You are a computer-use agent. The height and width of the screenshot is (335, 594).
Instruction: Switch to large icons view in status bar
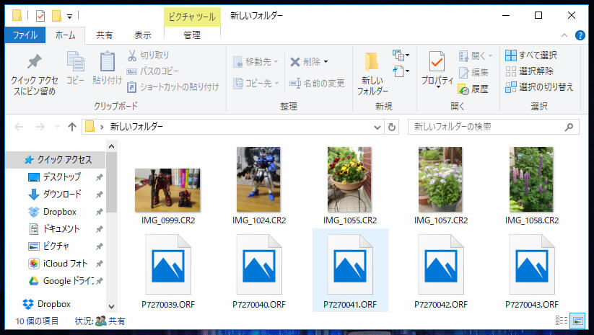tap(577, 321)
